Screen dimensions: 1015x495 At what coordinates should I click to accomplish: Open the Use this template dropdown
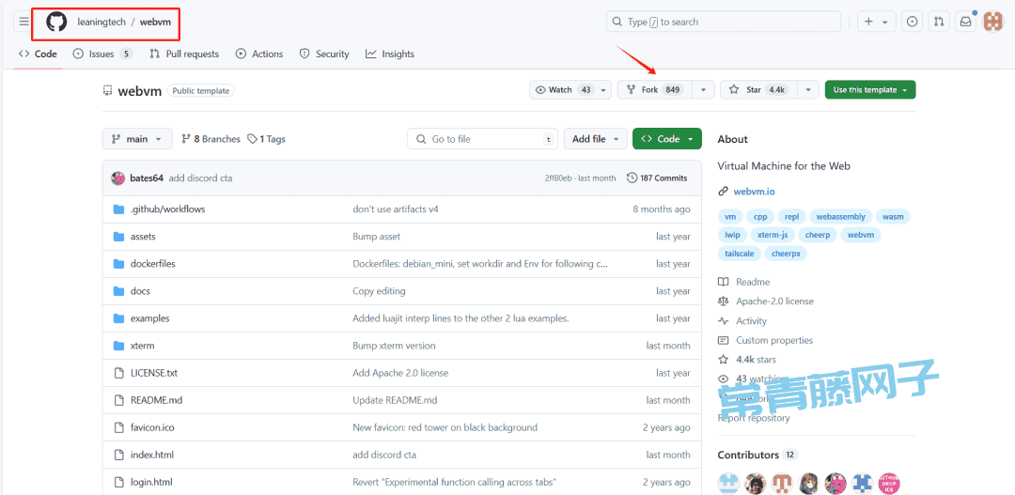coord(870,90)
